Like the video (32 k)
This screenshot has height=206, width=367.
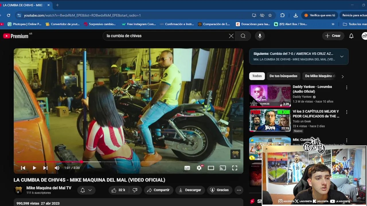118,190
